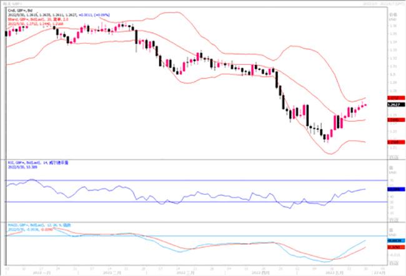
Task: Click the RSI lower threshold horizontal line
Action: pos(187,202)
